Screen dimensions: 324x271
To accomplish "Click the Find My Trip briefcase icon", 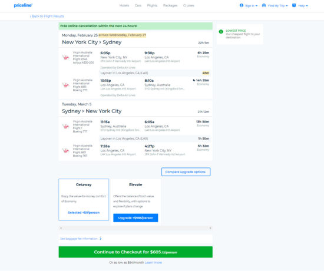I will 264,5.
